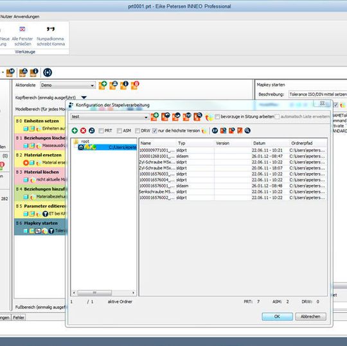This screenshot has width=347, height=346.
Task: Click orange bookmark icon in file filter toolbar
Action: click(240, 130)
